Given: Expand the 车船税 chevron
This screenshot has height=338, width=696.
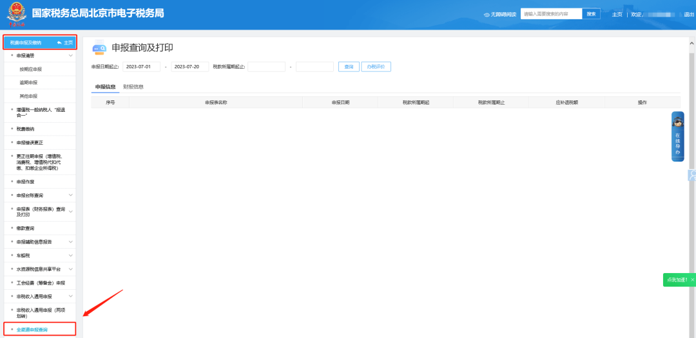Looking at the screenshot, I should [71, 256].
